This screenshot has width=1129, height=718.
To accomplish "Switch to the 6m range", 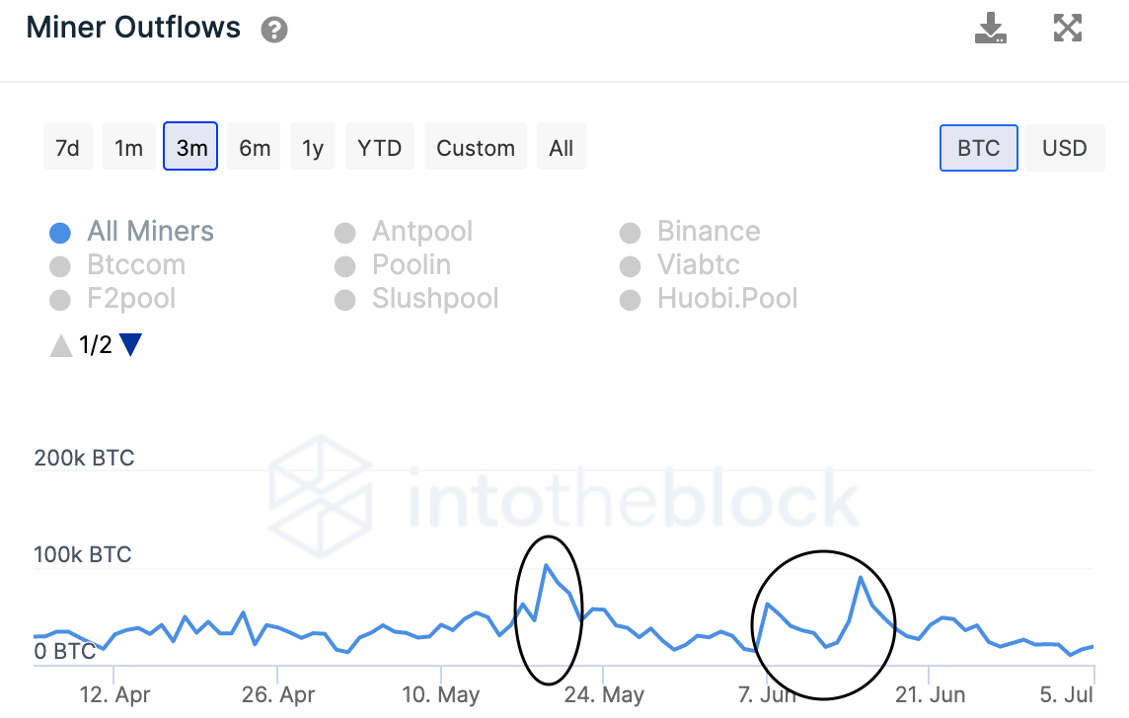I will 254,148.
